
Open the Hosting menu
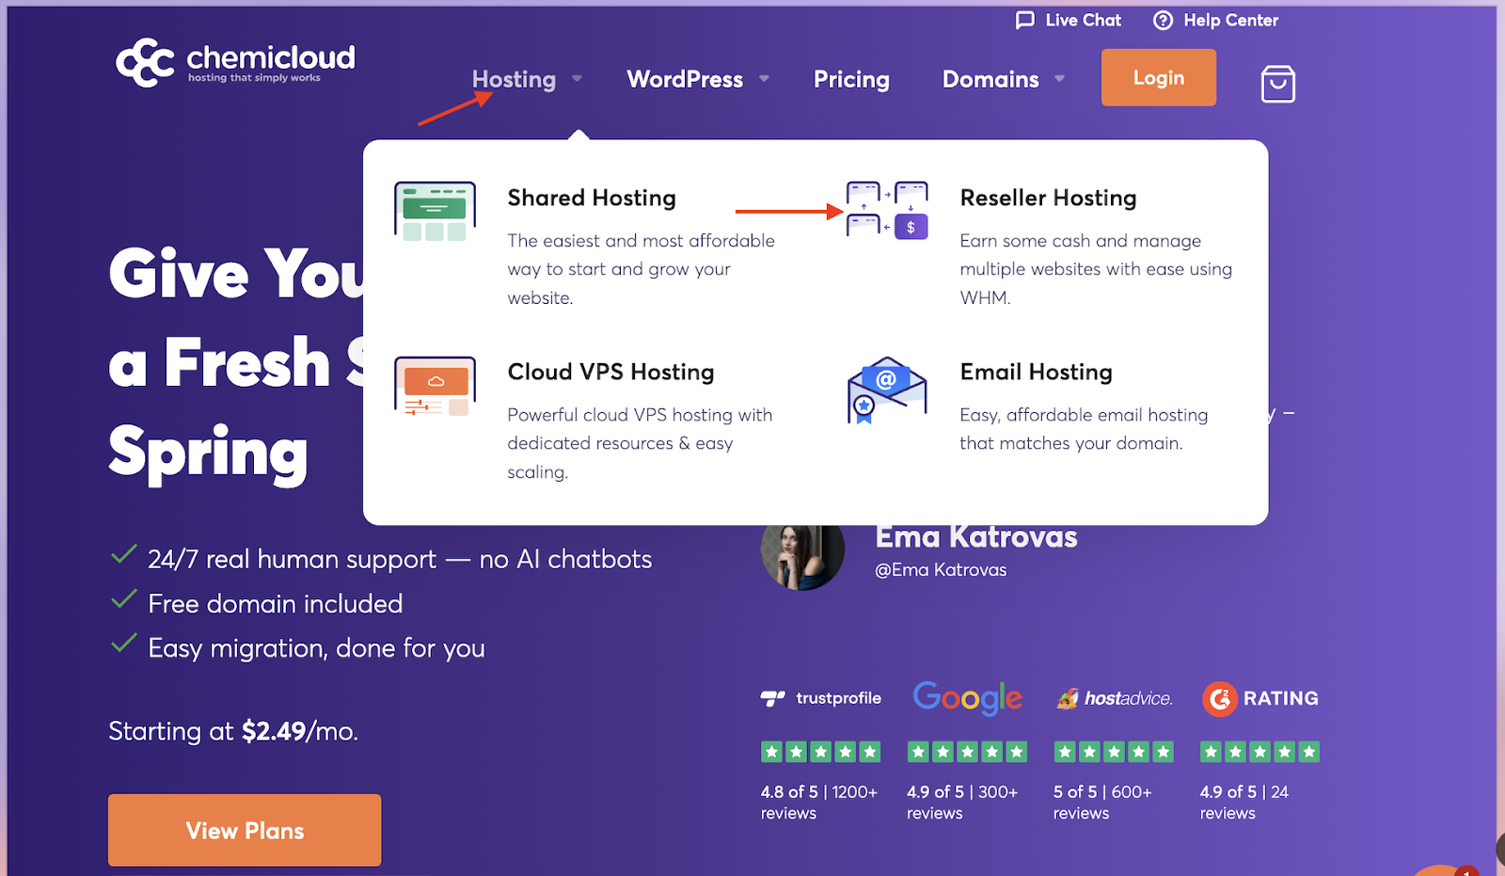coord(514,79)
